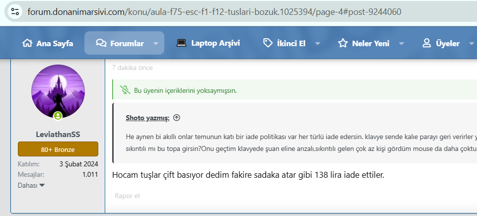Viewport: 477px width, 216px height.
Task: Open LeviathanSS's avatar picture
Action: [58, 91]
